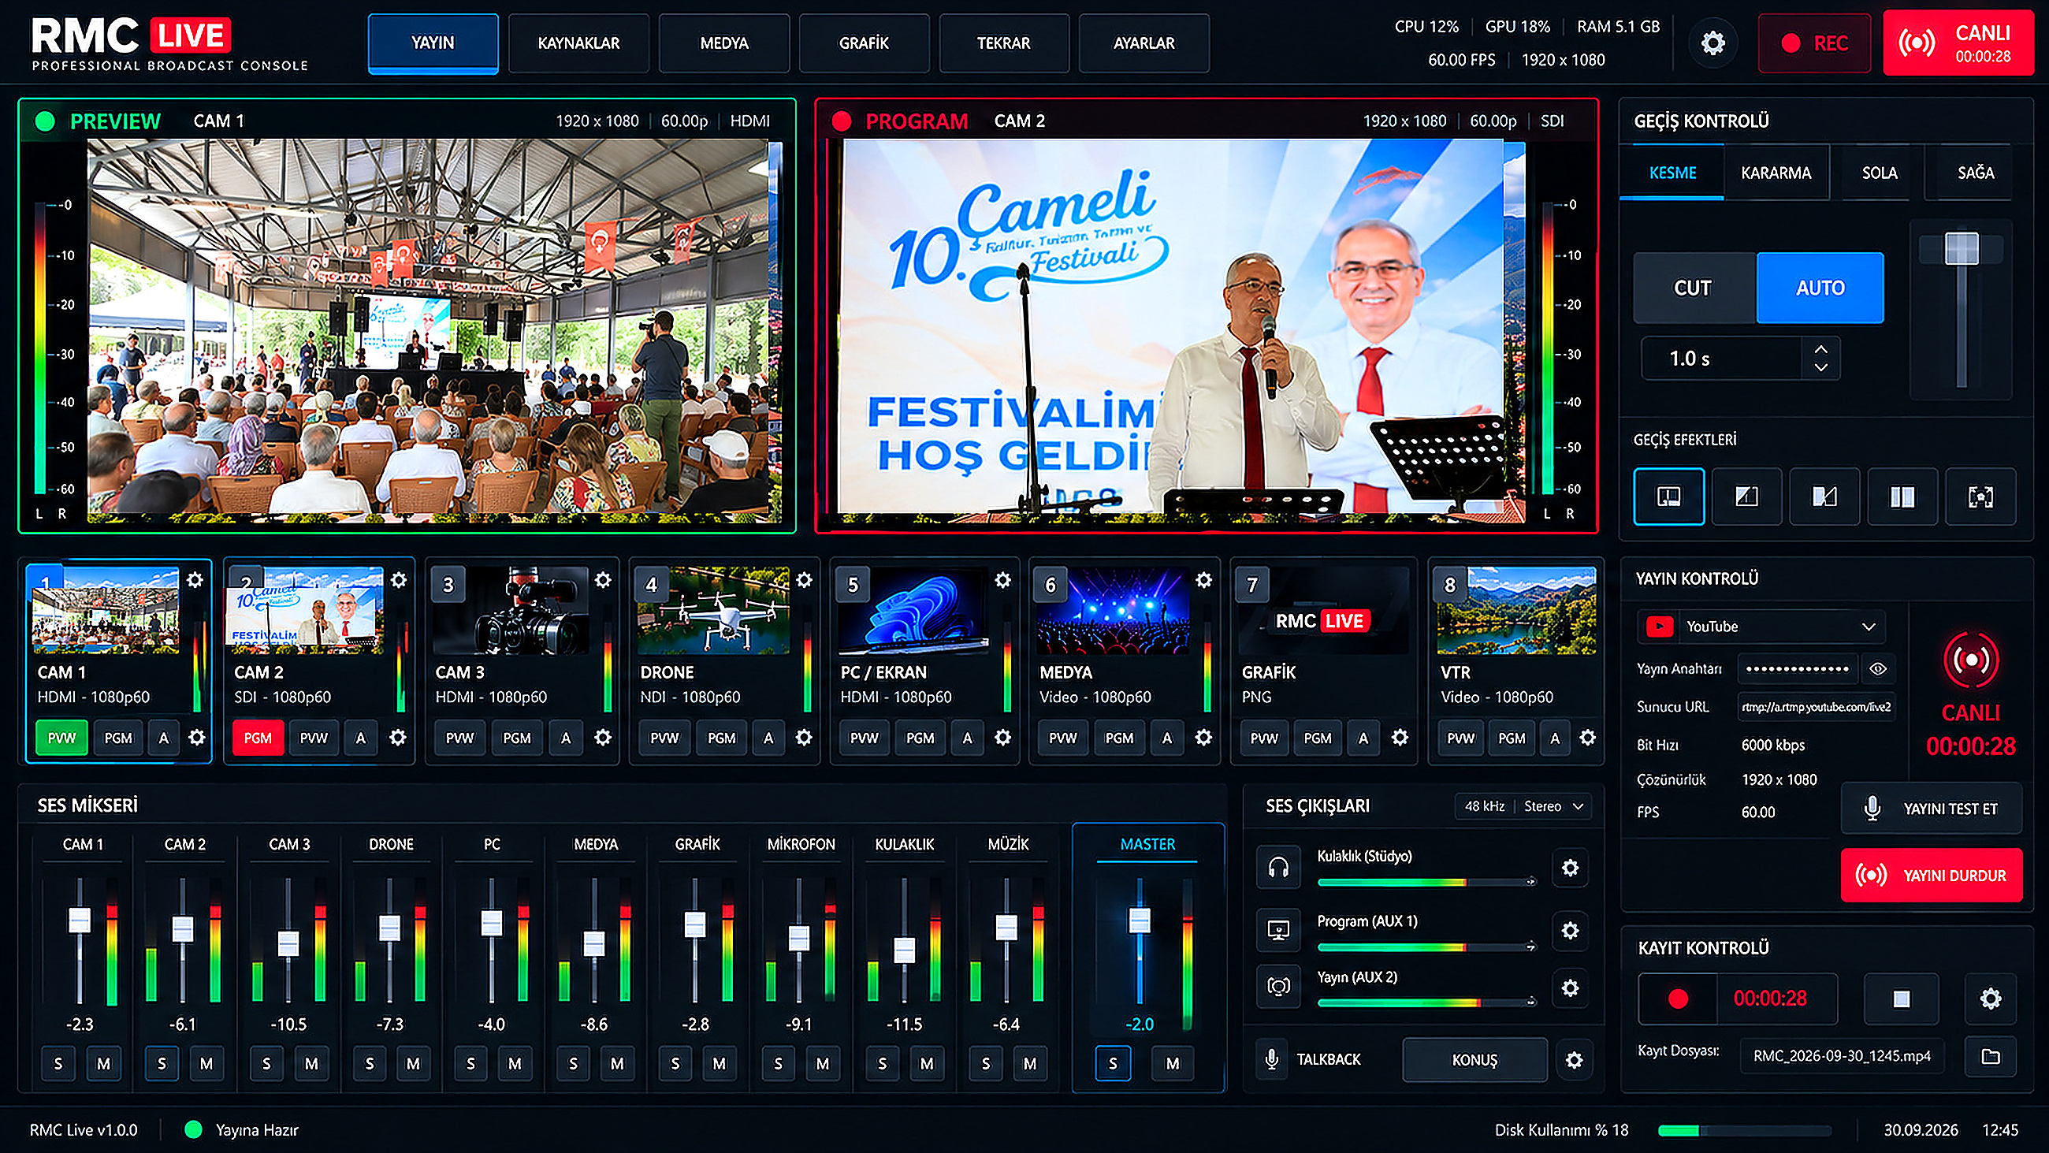Toggle the A button on the CAM 3 source

coord(566,738)
